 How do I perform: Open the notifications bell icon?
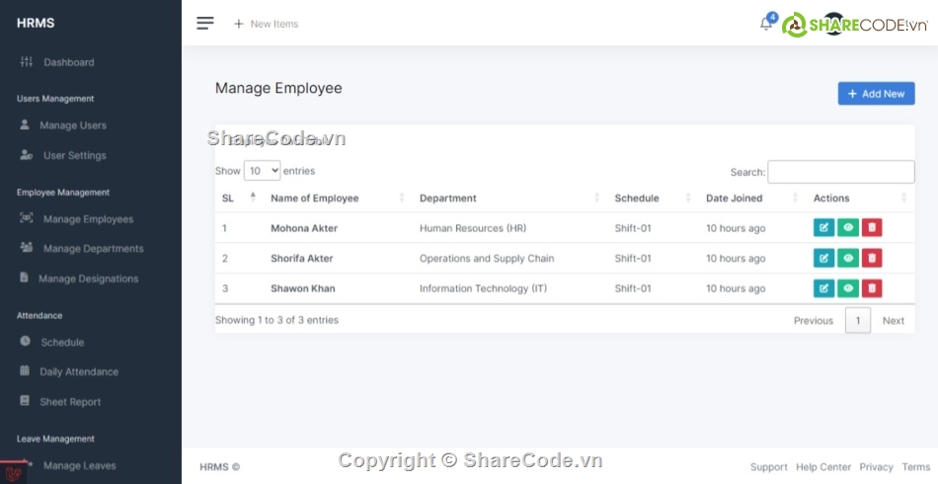[765, 24]
